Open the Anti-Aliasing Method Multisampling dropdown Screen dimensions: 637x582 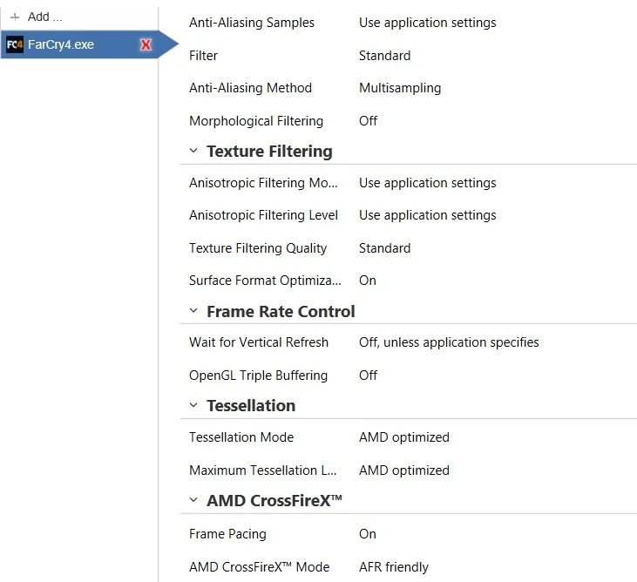coord(400,88)
